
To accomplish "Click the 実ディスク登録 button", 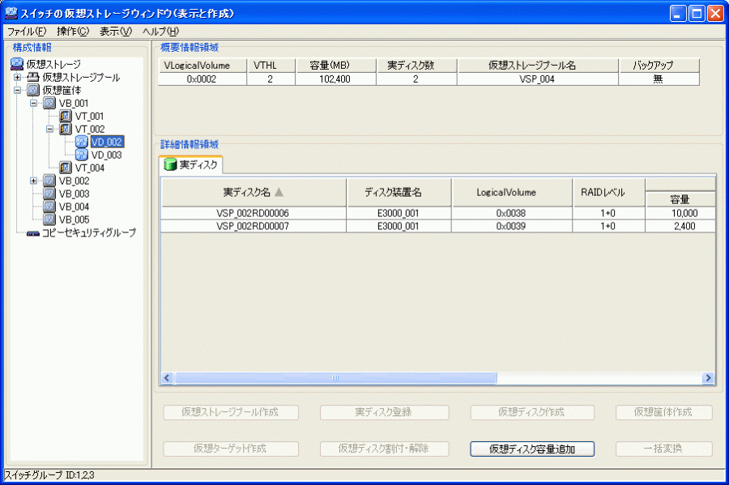I will (384, 412).
